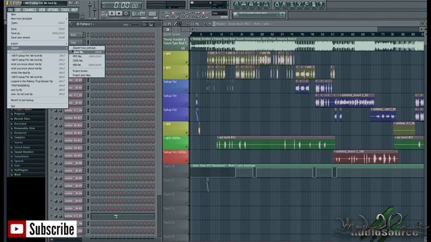The width and height of the screenshot is (431, 242).
Task: Toggle the playlist snap magnet icon
Action: pyautogui.click(x=170, y=24)
